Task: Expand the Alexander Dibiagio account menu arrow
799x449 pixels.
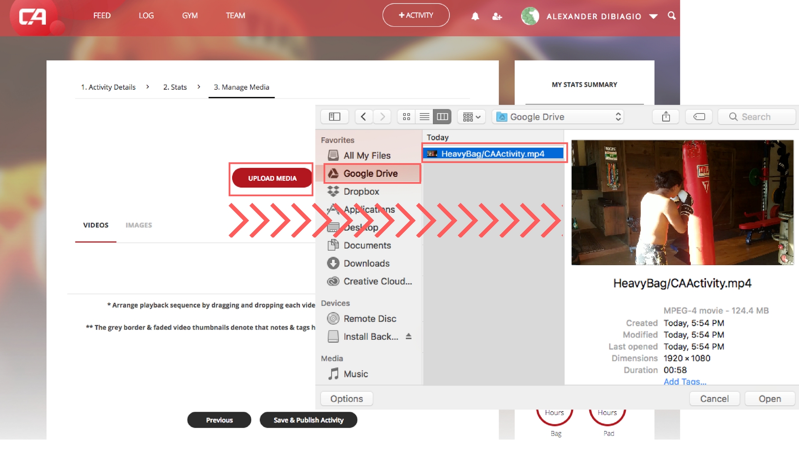Action: click(x=653, y=17)
